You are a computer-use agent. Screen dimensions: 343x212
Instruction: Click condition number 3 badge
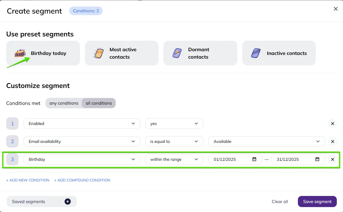(12, 159)
